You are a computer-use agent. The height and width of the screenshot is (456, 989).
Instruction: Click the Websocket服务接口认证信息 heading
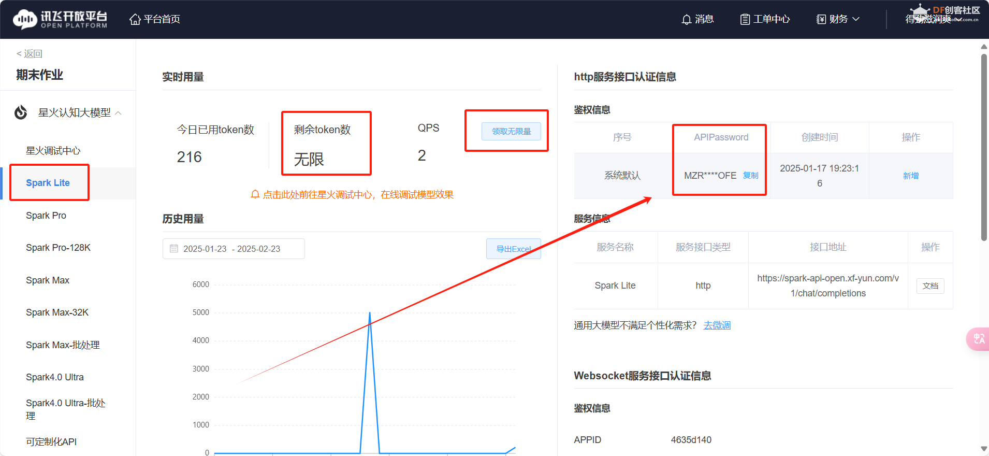point(642,376)
